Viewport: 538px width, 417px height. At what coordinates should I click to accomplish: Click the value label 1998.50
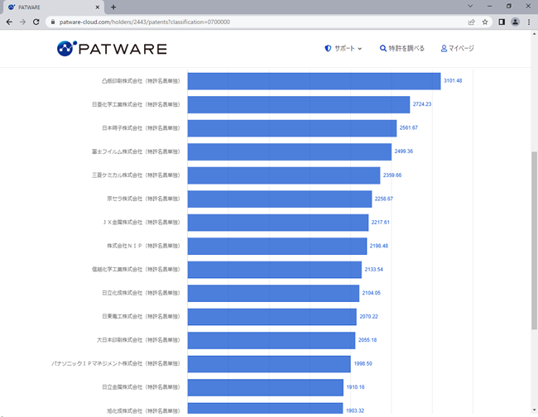tap(363, 364)
